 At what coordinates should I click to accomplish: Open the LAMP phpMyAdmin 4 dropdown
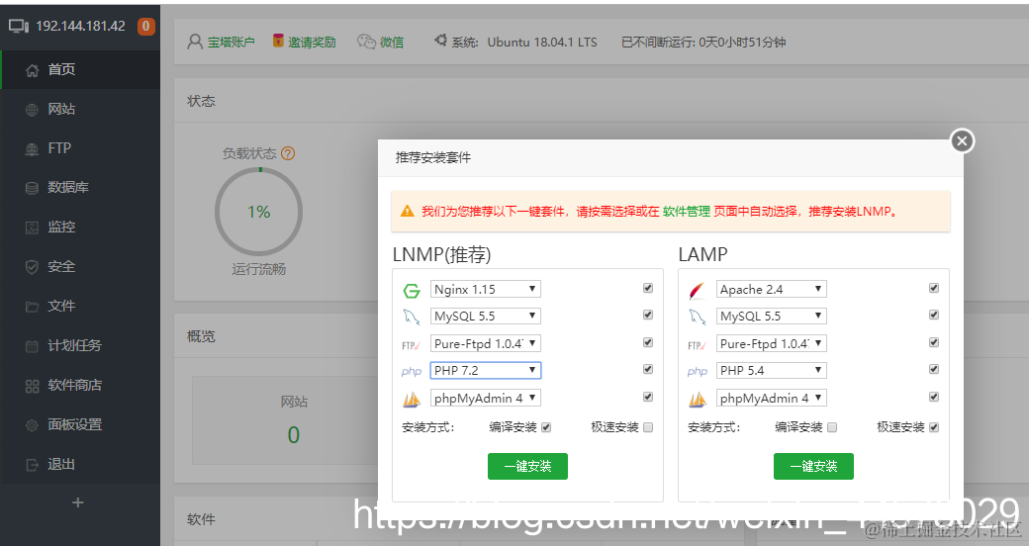pos(771,399)
